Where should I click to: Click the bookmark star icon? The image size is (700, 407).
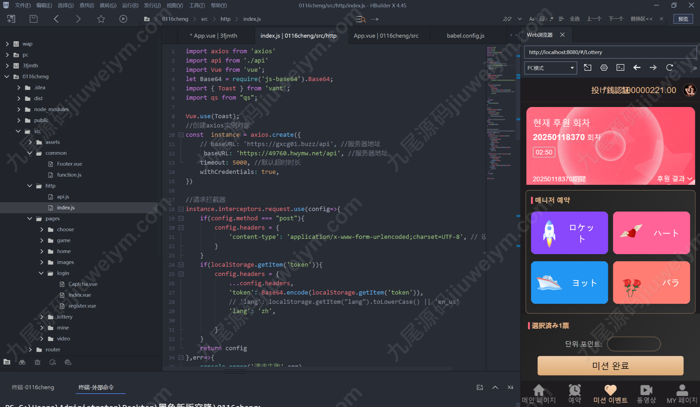(101, 19)
